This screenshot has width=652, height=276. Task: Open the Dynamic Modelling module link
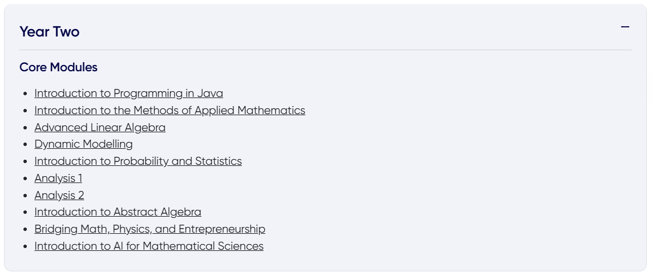83,144
